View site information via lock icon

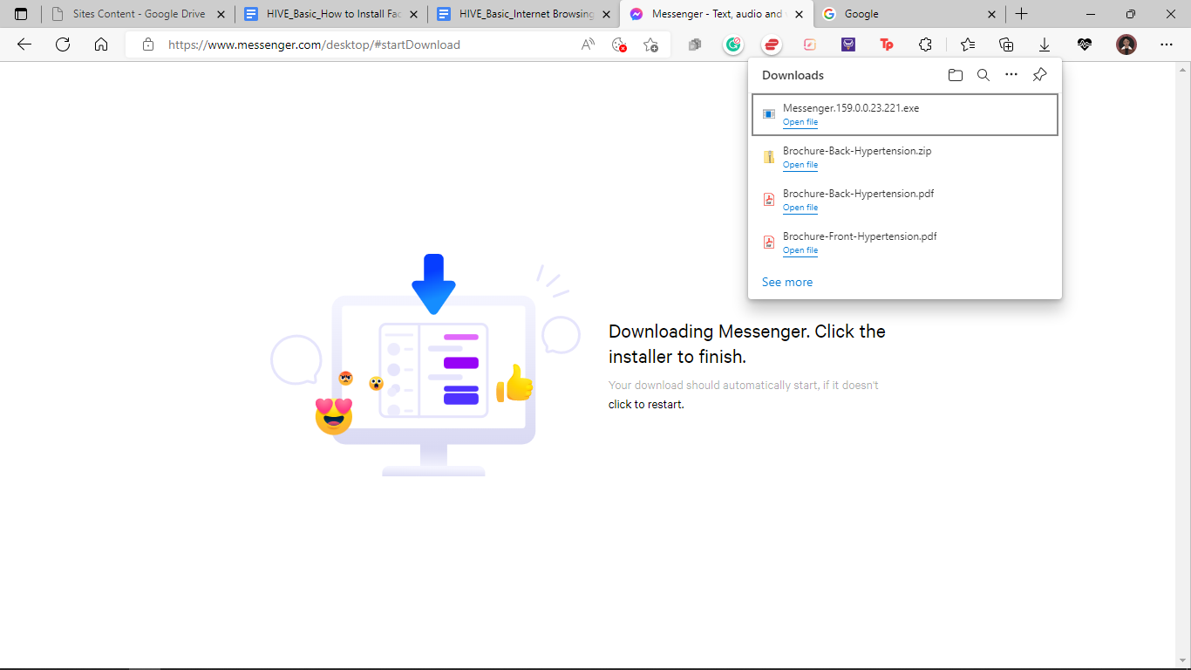(x=148, y=44)
